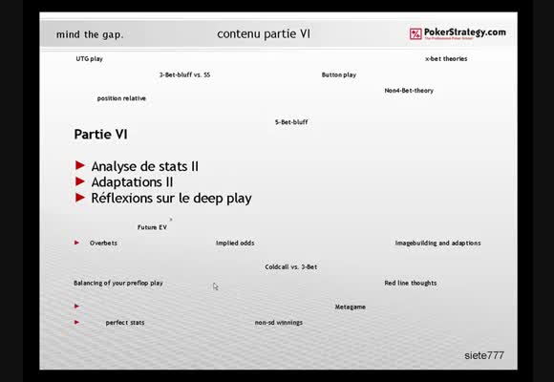
Task: Click the red arrow beside Analyse de stats II
Action: click(80, 165)
